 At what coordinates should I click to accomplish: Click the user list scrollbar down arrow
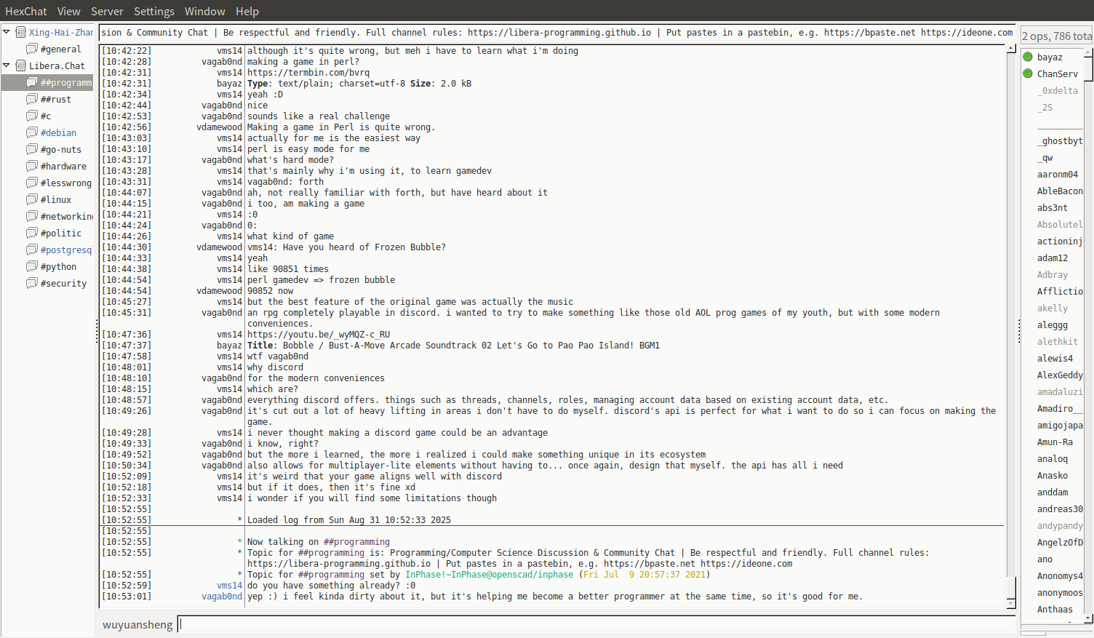(x=1088, y=618)
